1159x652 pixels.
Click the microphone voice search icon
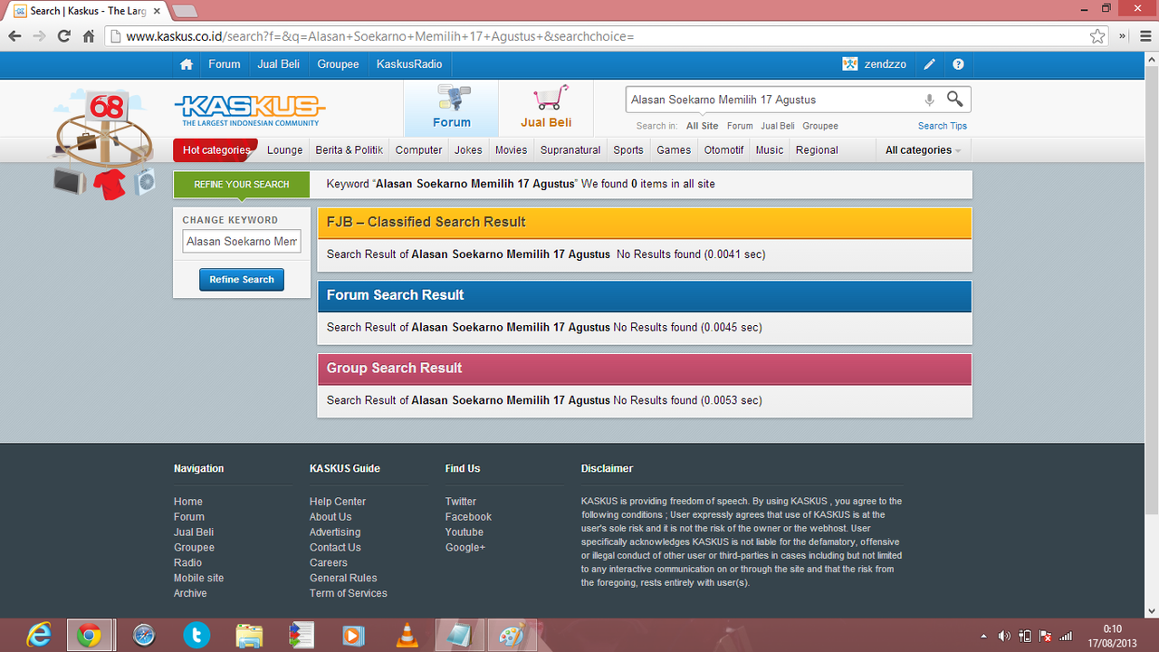[929, 100]
